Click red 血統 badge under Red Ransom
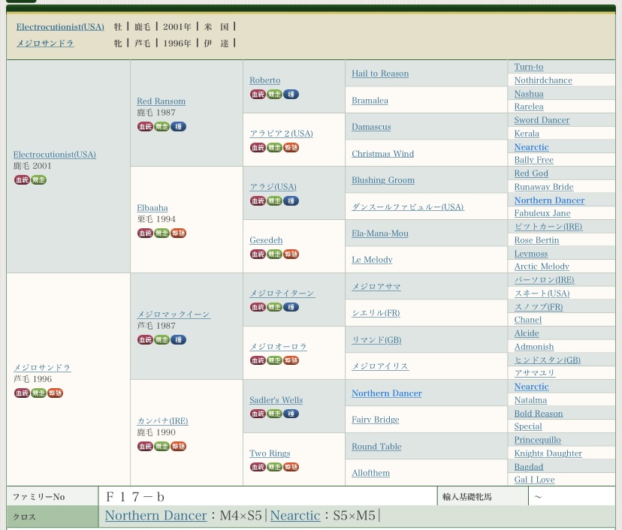This screenshot has width=622, height=530. pos(145,127)
